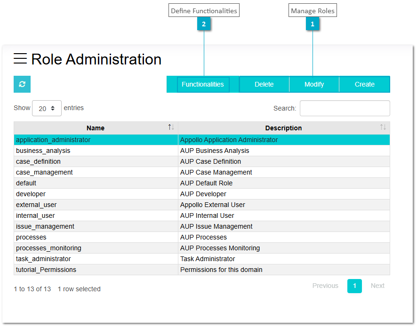The image size is (417, 327).
Task: Sort table by Name column arrows
Action: click(x=171, y=128)
